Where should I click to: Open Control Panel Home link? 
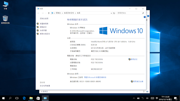[x=44, y=19]
